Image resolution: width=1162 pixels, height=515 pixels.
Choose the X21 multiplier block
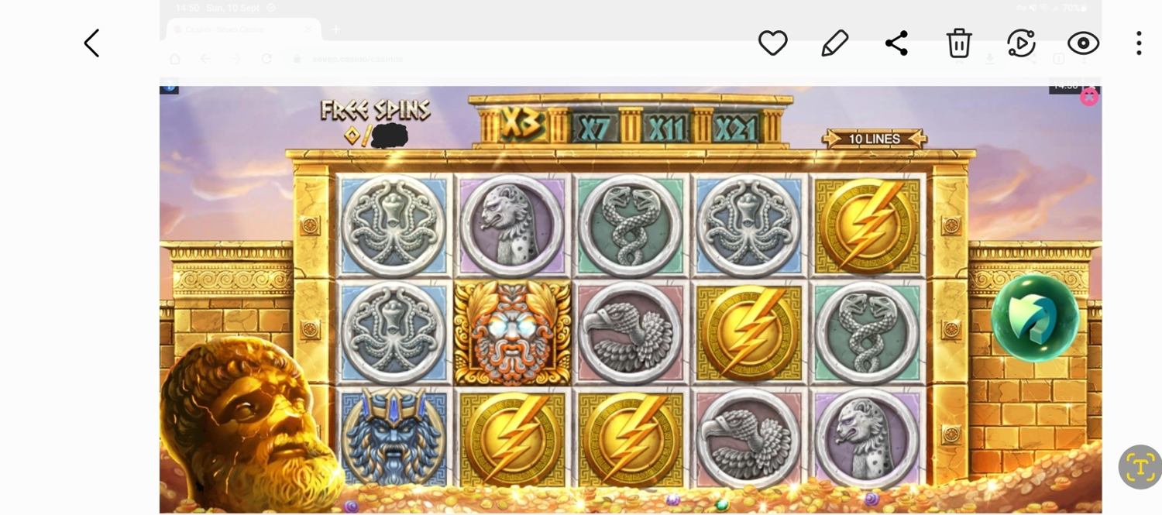tap(736, 128)
